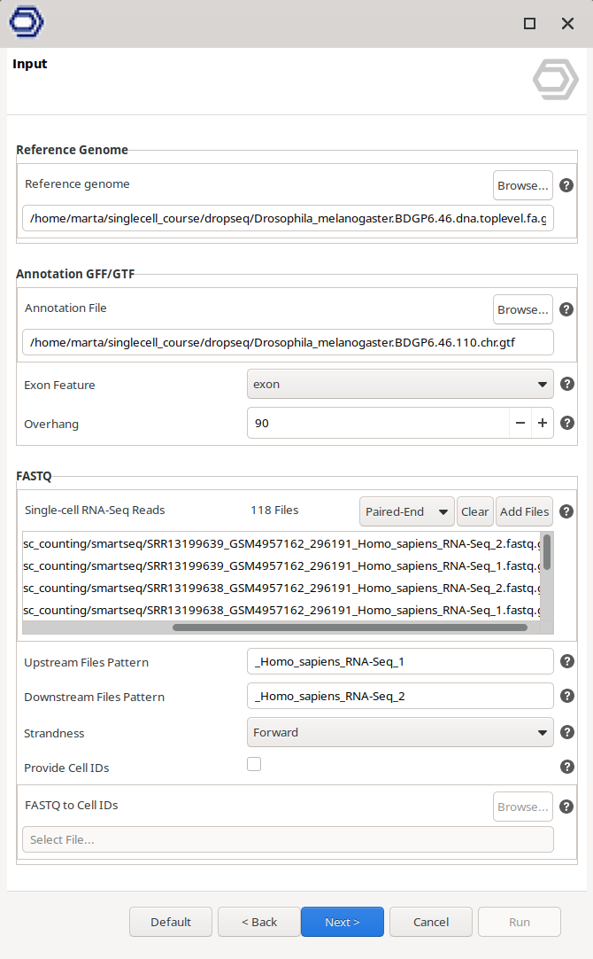Clear the FASTQ file list
This screenshot has height=959, width=593.
pos(474,511)
